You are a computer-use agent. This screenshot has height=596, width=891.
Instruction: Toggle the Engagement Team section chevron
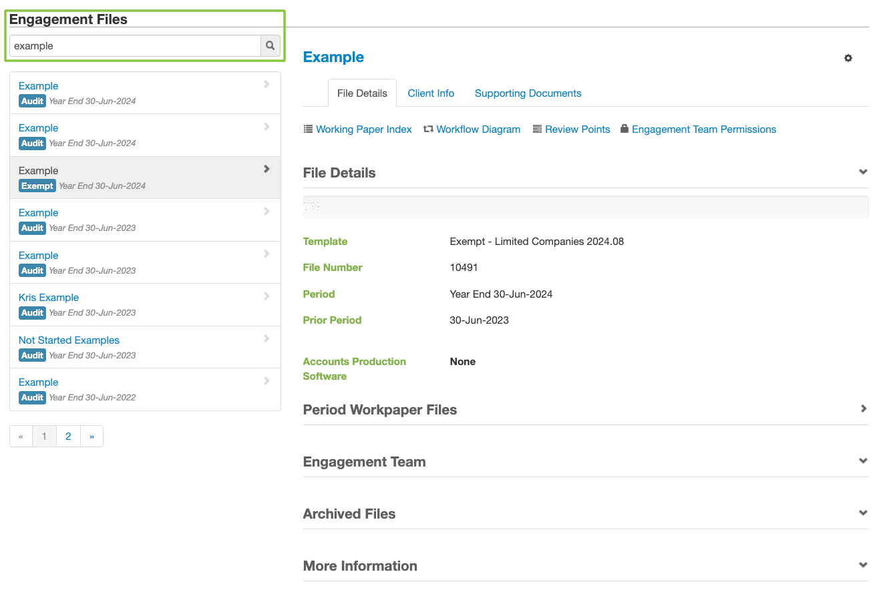click(863, 461)
